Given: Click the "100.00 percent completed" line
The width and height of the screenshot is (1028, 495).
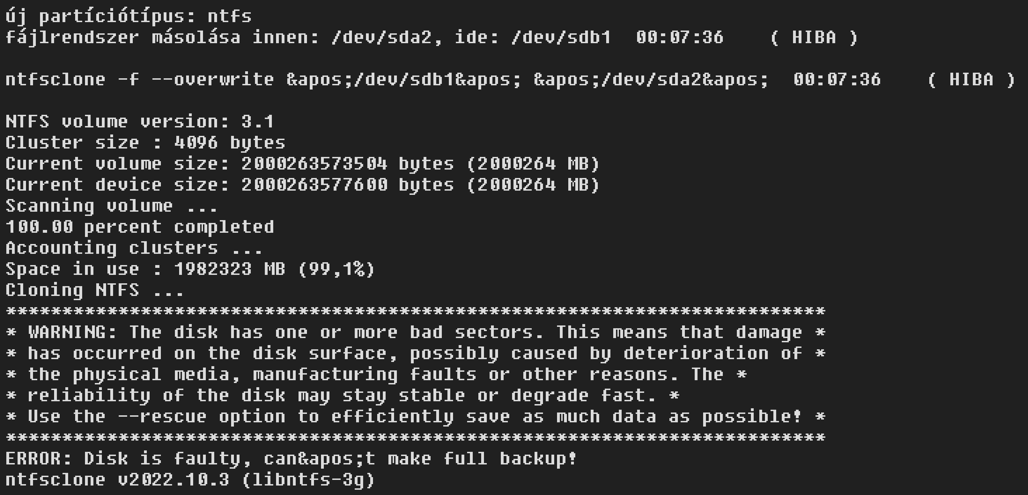Looking at the screenshot, I should click(x=140, y=227).
